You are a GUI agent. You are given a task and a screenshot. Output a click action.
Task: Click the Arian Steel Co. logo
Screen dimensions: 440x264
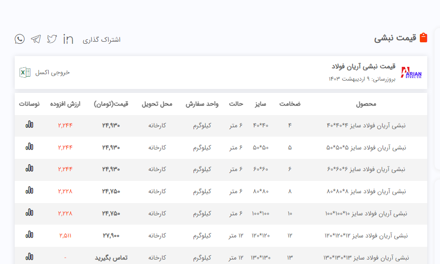click(411, 73)
